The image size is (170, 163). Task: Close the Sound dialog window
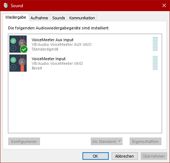(164, 5)
